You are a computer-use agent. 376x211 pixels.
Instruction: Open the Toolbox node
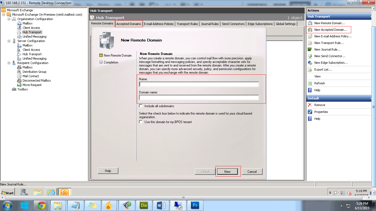pos(23,89)
